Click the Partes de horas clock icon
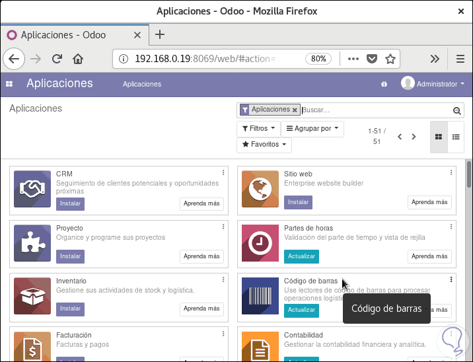The width and height of the screenshot is (473, 362). tap(260, 243)
